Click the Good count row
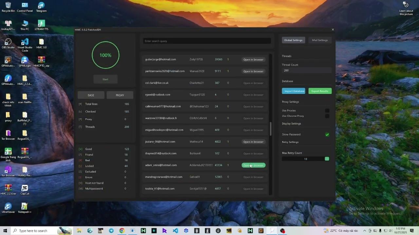The width and height of the screenshot is (419, 235). pyautogui.click(x=104, y=149)
